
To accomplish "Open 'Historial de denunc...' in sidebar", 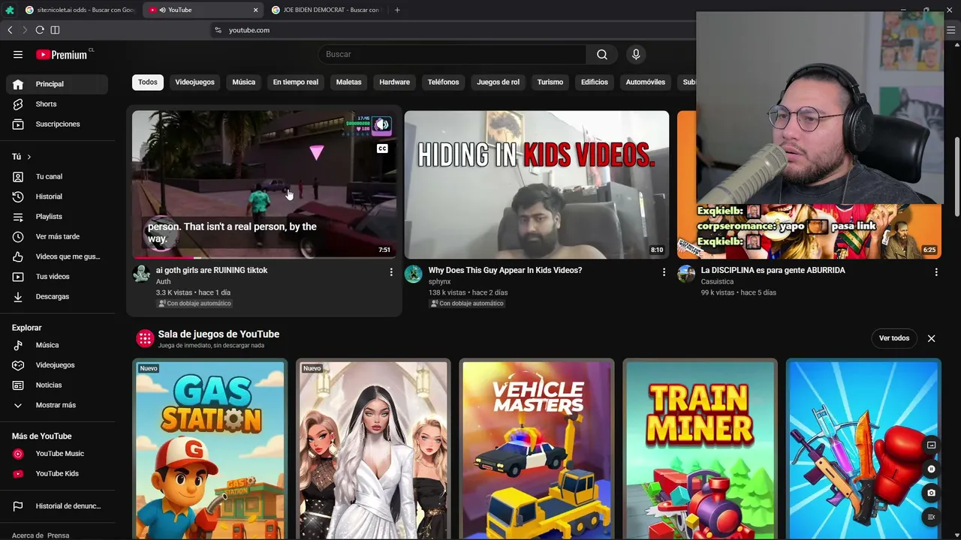I will pos(57,506).
